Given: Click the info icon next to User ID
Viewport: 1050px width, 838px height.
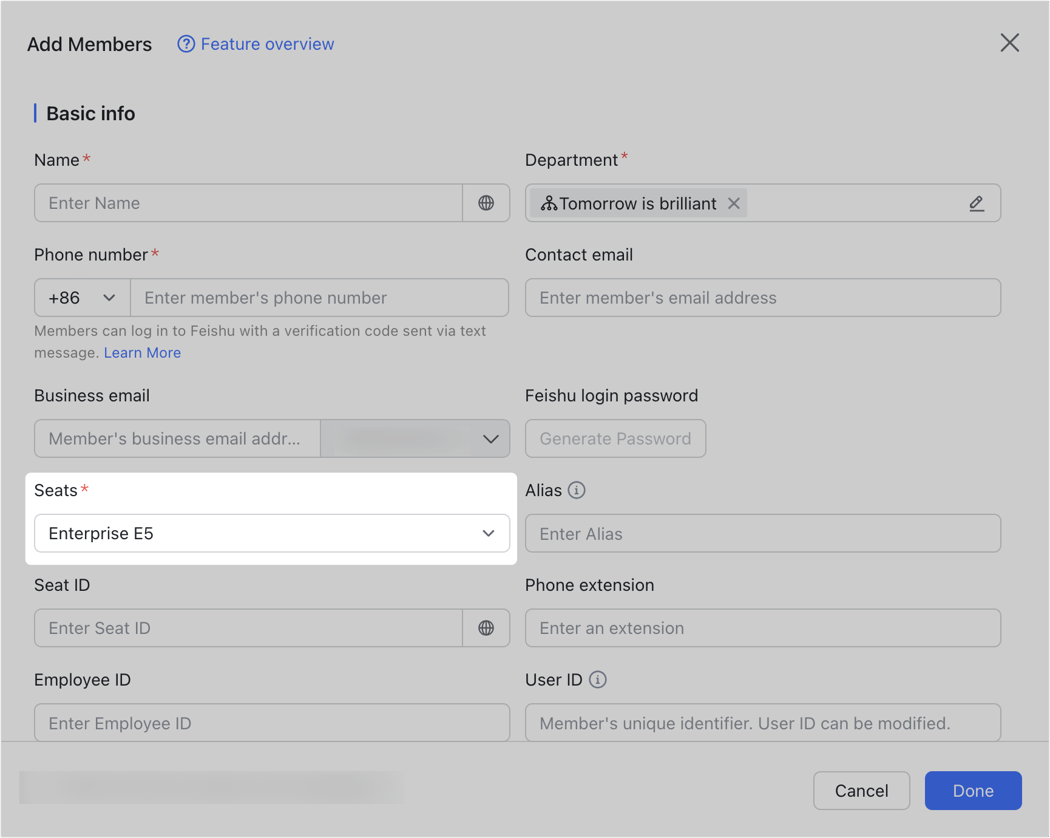Looking at the screenshot, I should click(598, 680).
